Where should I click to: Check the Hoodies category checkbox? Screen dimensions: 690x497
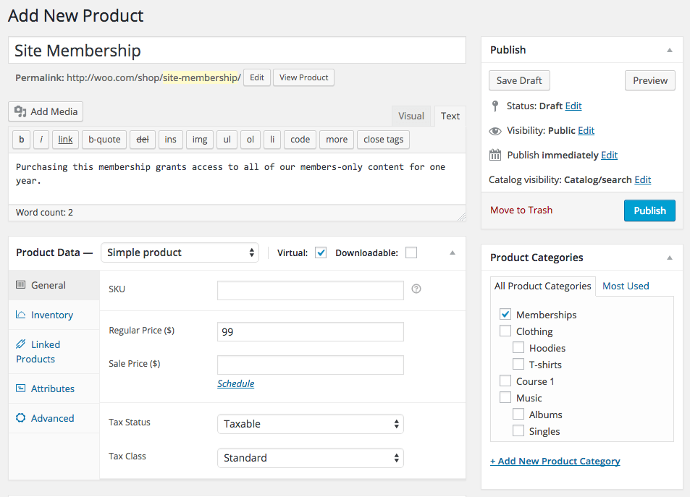518,348
